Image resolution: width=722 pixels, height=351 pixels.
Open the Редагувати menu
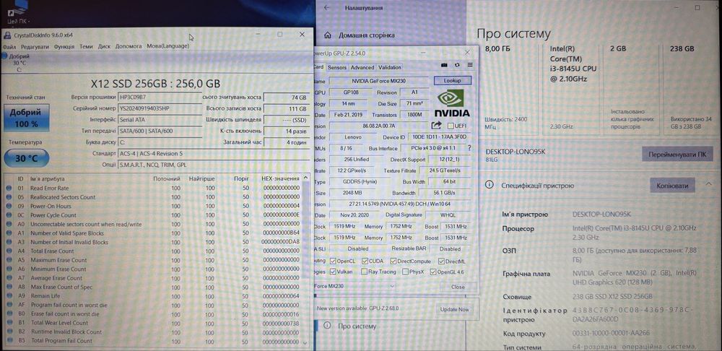point(35,46)
